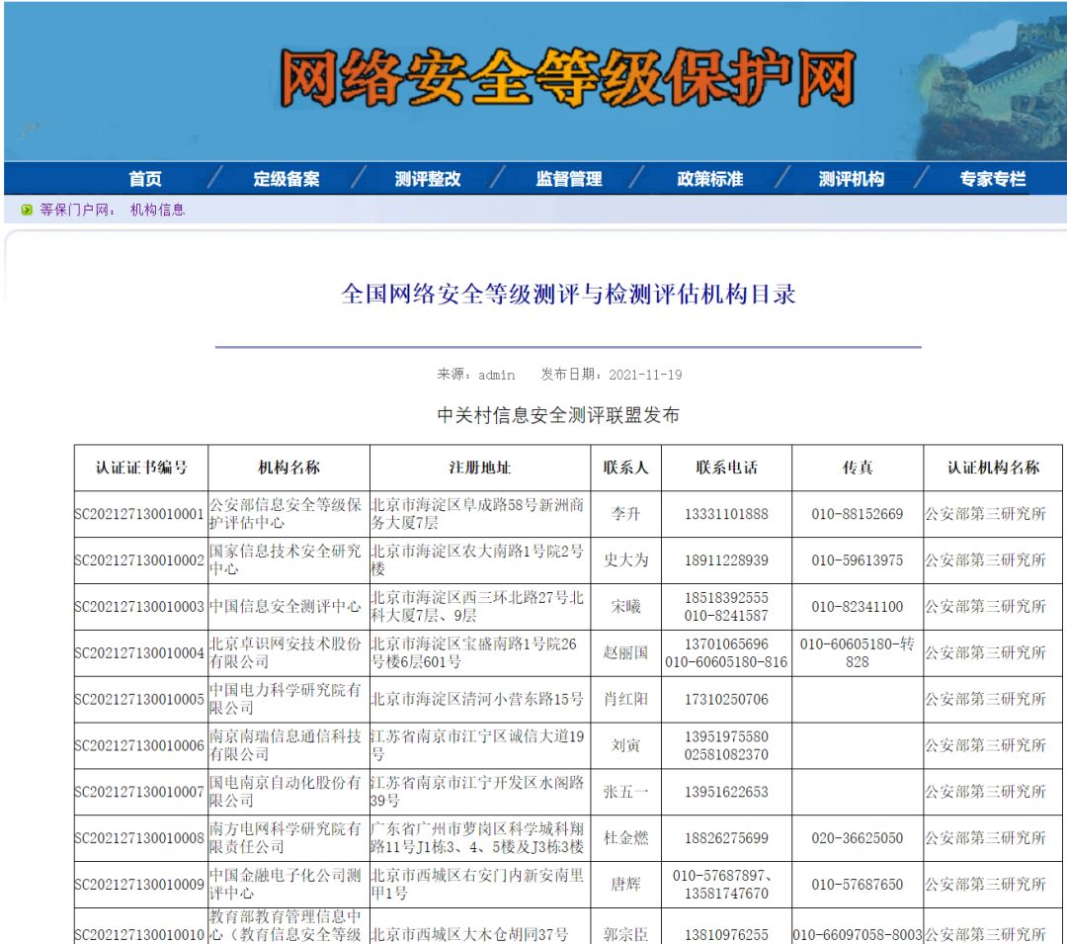
Task: Click contact name 刘寅
Action: (626, 745)
